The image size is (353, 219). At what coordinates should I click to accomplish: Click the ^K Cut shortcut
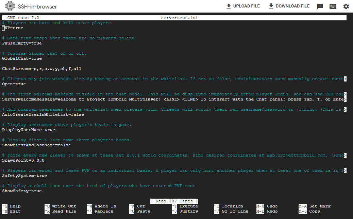point(137,206)
